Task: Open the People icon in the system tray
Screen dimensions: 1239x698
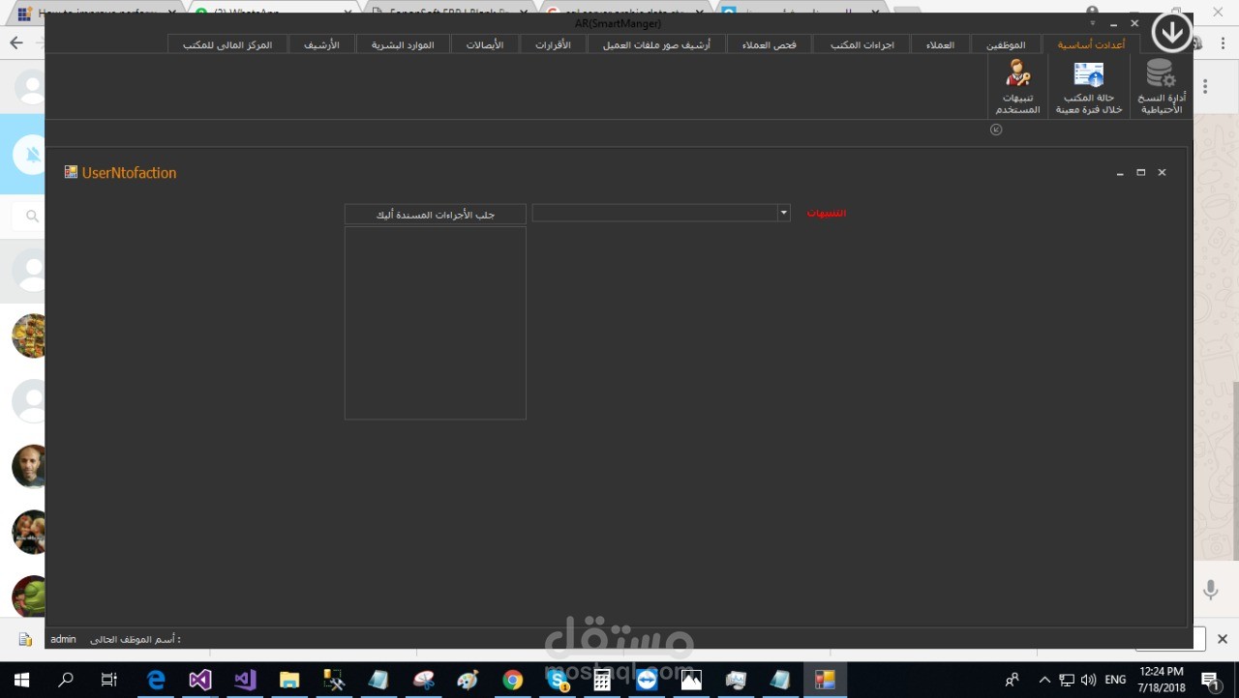Action: 1012,680
